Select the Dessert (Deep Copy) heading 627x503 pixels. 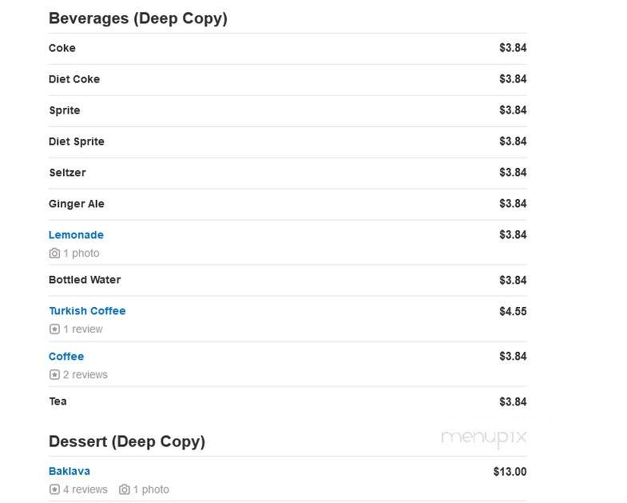(127, 441)
